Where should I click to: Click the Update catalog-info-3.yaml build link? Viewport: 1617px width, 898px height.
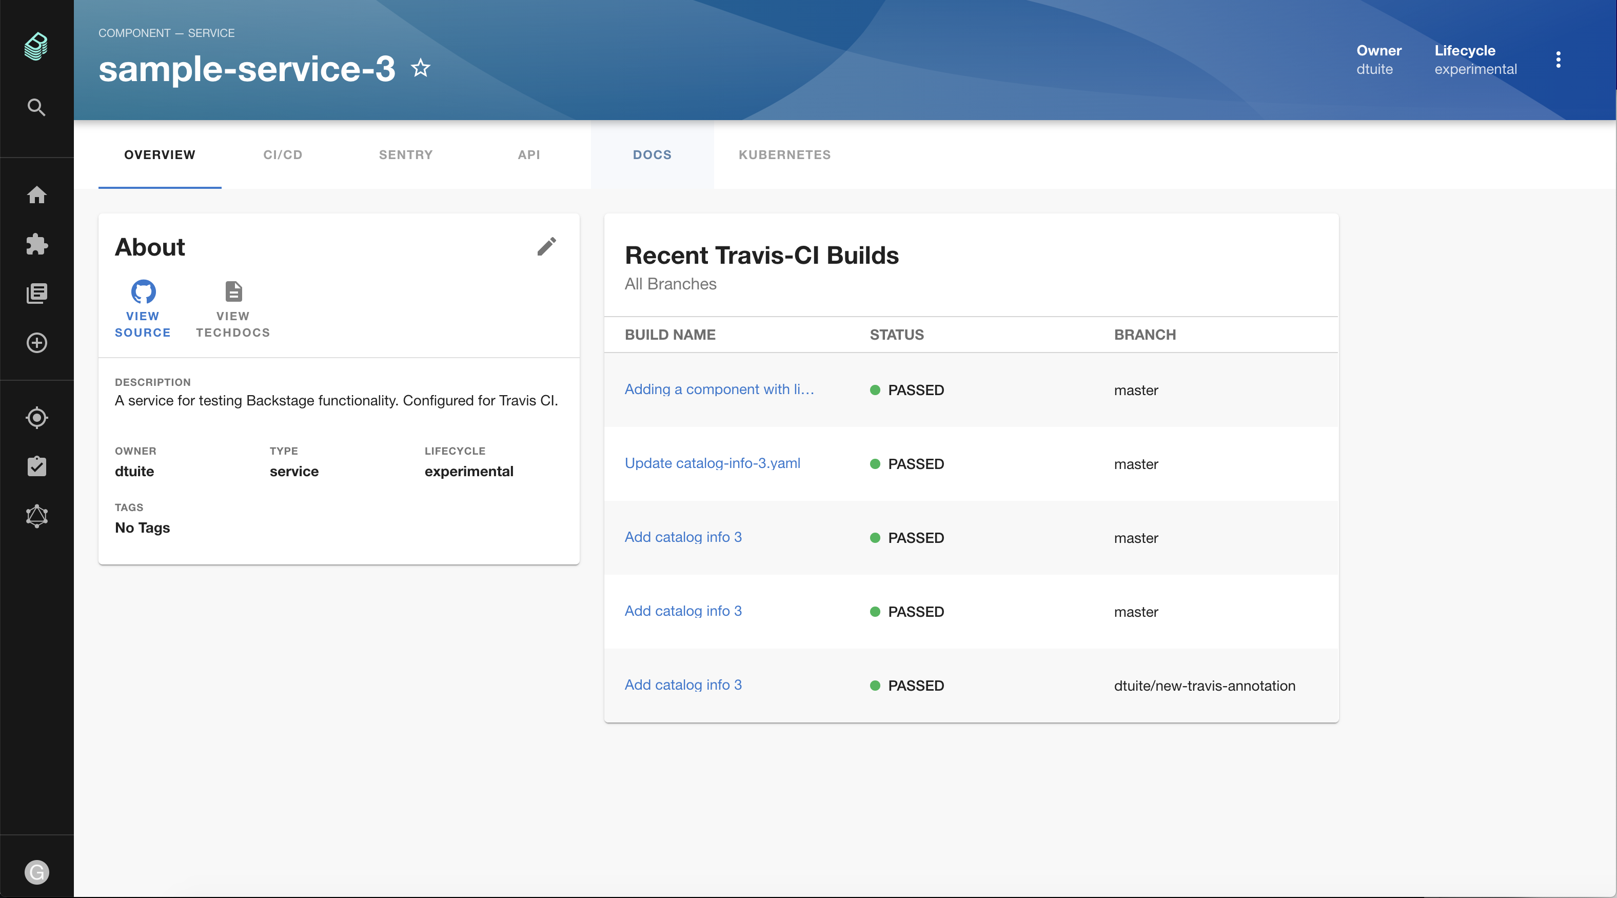(712, 462)
